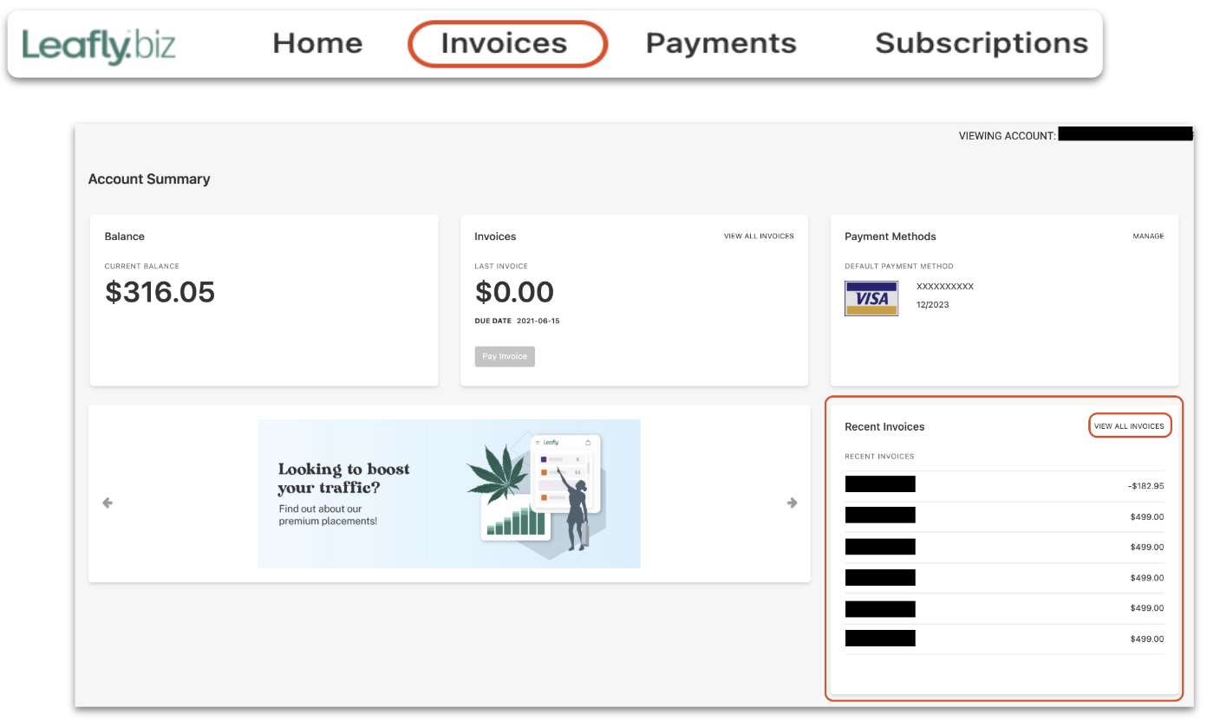Viewport: 1207px width, 720px height.
Task: Click the Payment Methods card title
Action: pyautogui.click(x=891, y=237)
